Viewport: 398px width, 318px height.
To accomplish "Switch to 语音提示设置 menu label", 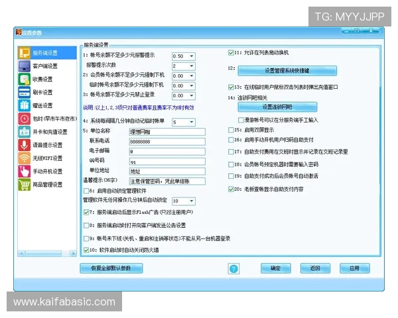I will tap(48, 145).
